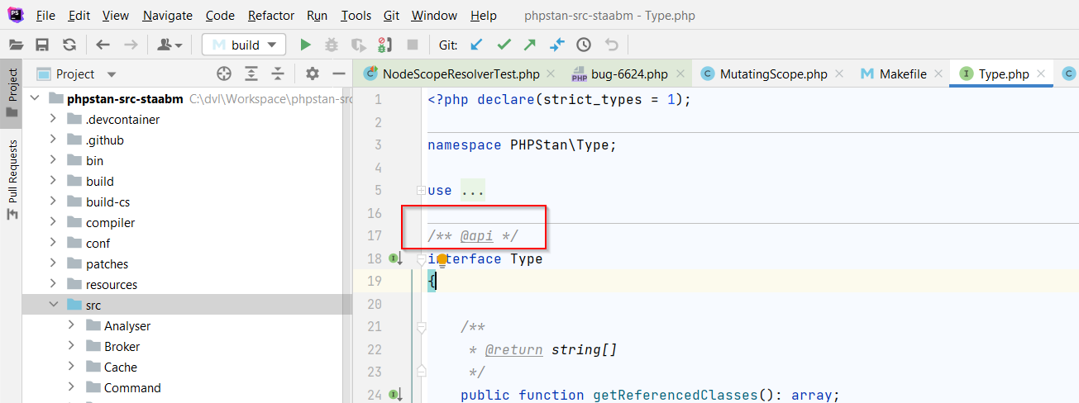Screen dimensions: 1079x403
Task: Click the '@api' tag in doc comment
Action: click(477, 236)
